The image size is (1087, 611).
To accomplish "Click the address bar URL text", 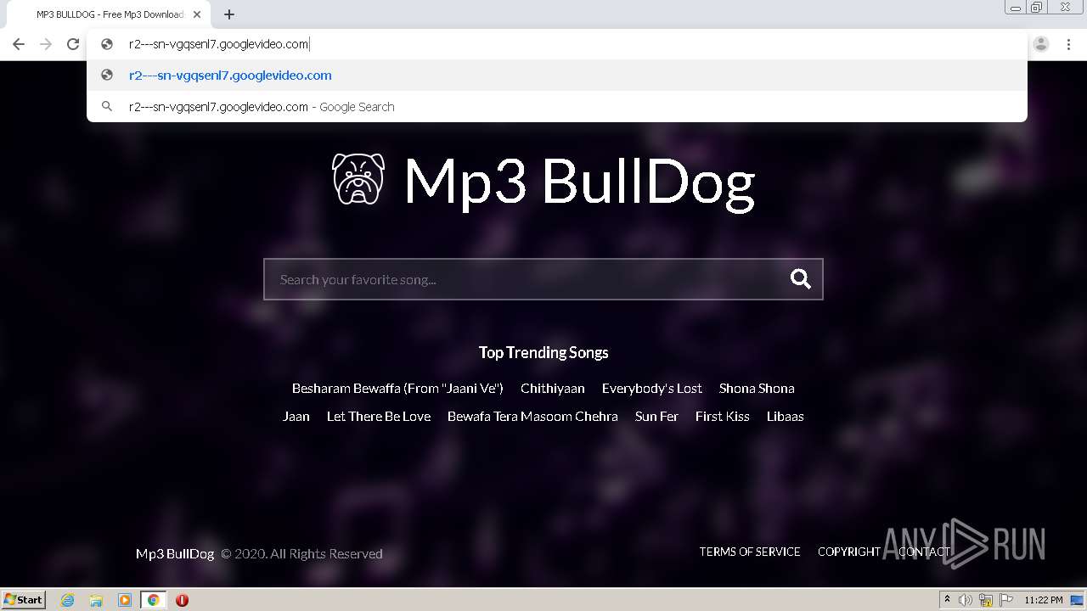I will [219, 44].
